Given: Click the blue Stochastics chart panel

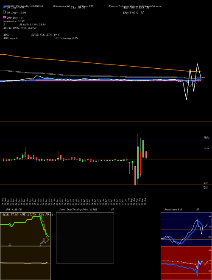Looking at the screenshot, I should tap(186, 229).
